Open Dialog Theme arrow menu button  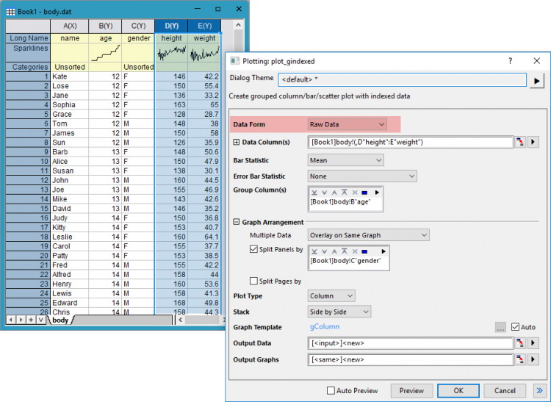536,81
